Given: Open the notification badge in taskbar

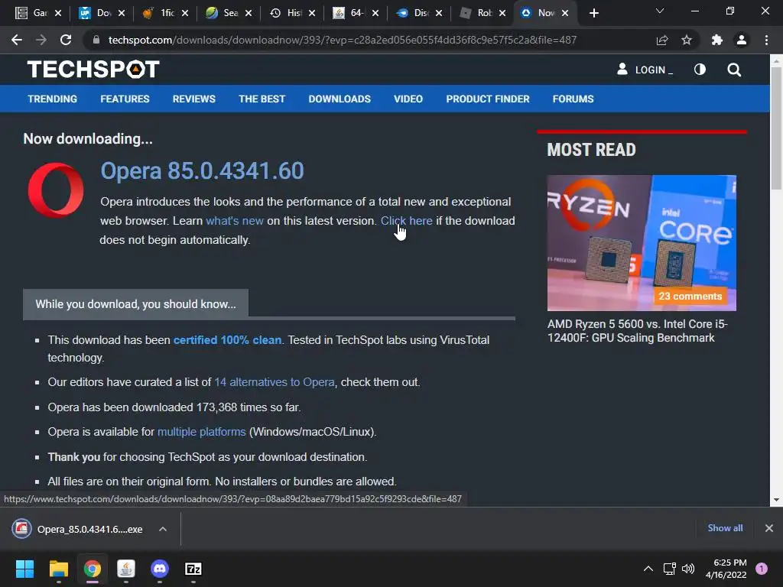Looking at the screenshot, I should [x=762, y=569].
